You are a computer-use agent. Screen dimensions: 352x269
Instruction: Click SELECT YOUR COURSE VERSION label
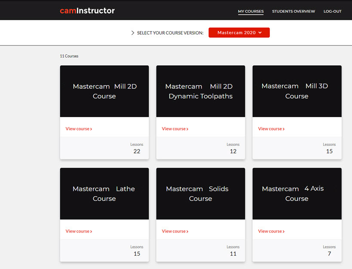pyautogui.click(x=170, y=33)
